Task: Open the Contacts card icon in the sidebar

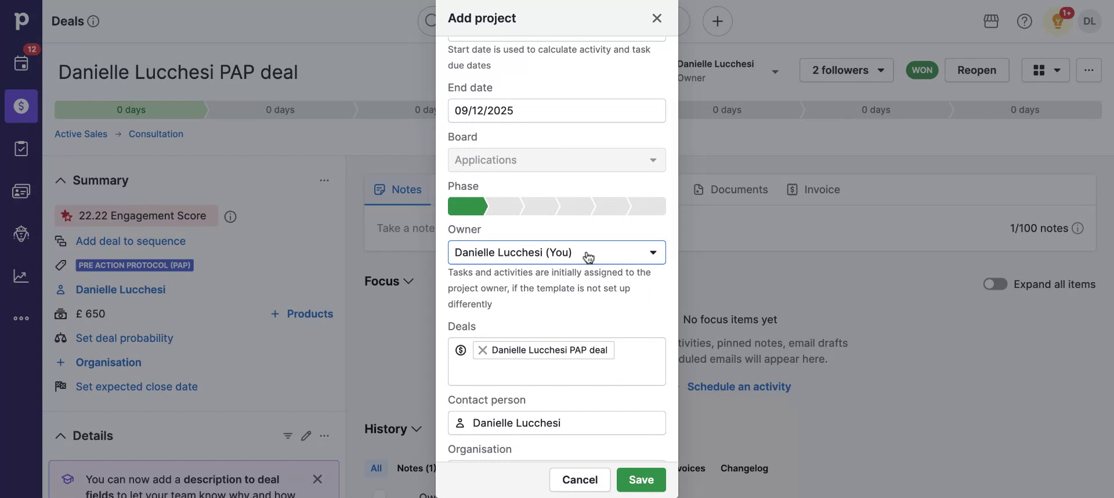Action: click(x=21, y=191)
